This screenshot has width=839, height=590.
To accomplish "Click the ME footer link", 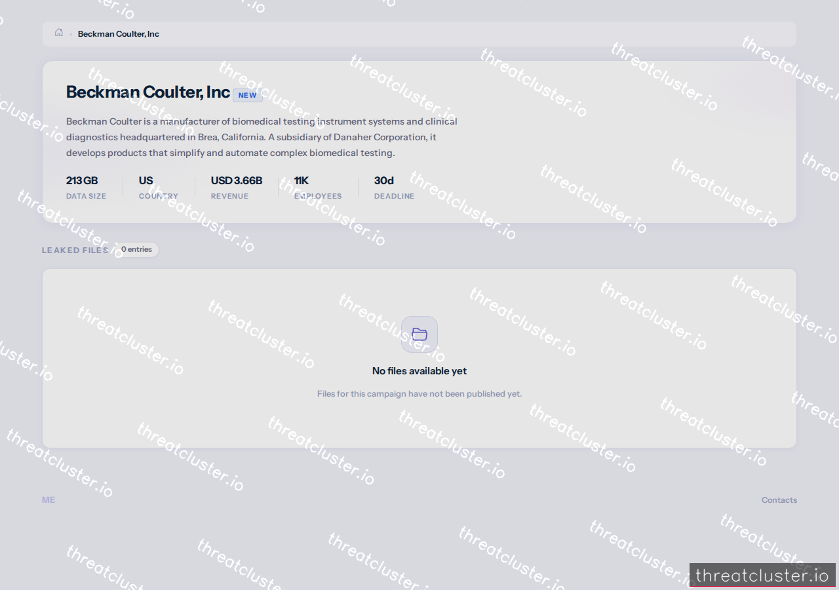I will point(49,500).
